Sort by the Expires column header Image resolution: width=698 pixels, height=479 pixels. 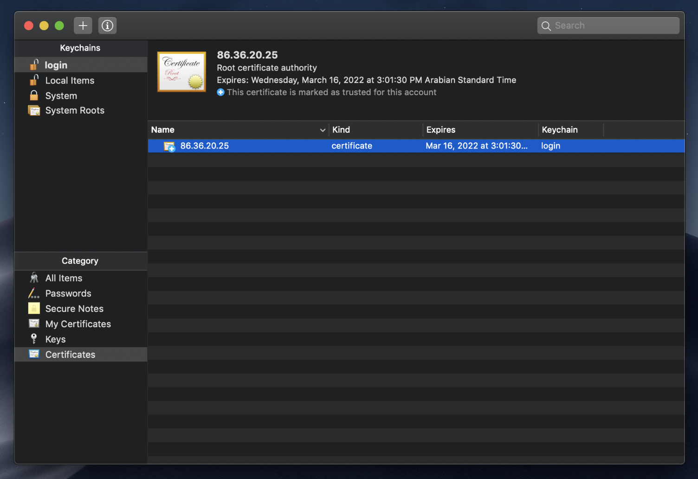pos(481,130)
